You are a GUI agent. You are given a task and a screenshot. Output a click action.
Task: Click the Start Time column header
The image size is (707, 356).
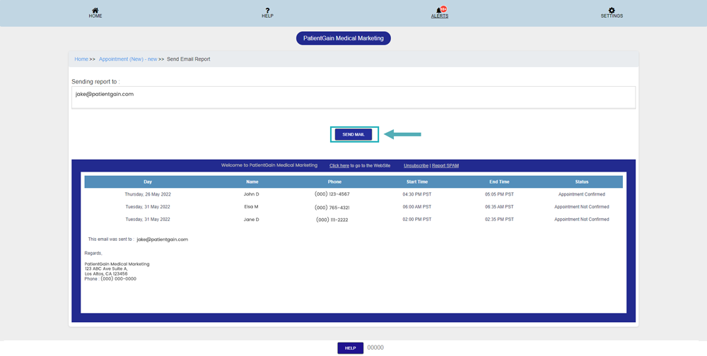(x=417, y=182)
